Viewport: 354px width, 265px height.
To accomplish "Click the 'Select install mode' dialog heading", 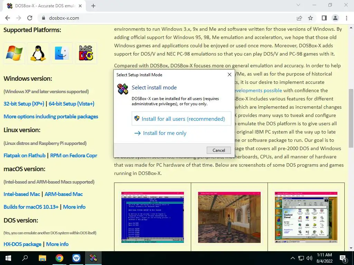I will [x=154, y=87].
